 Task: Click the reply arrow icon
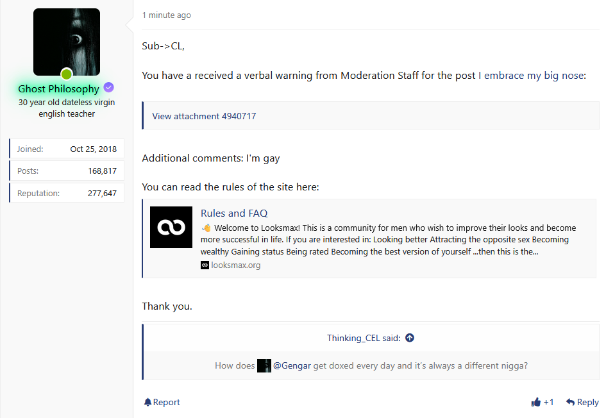point(570,402)
